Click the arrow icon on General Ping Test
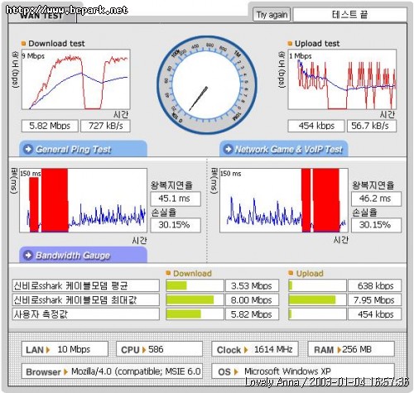Image resolution: width=414 pixels, height=393 pixels. point(28,149)
